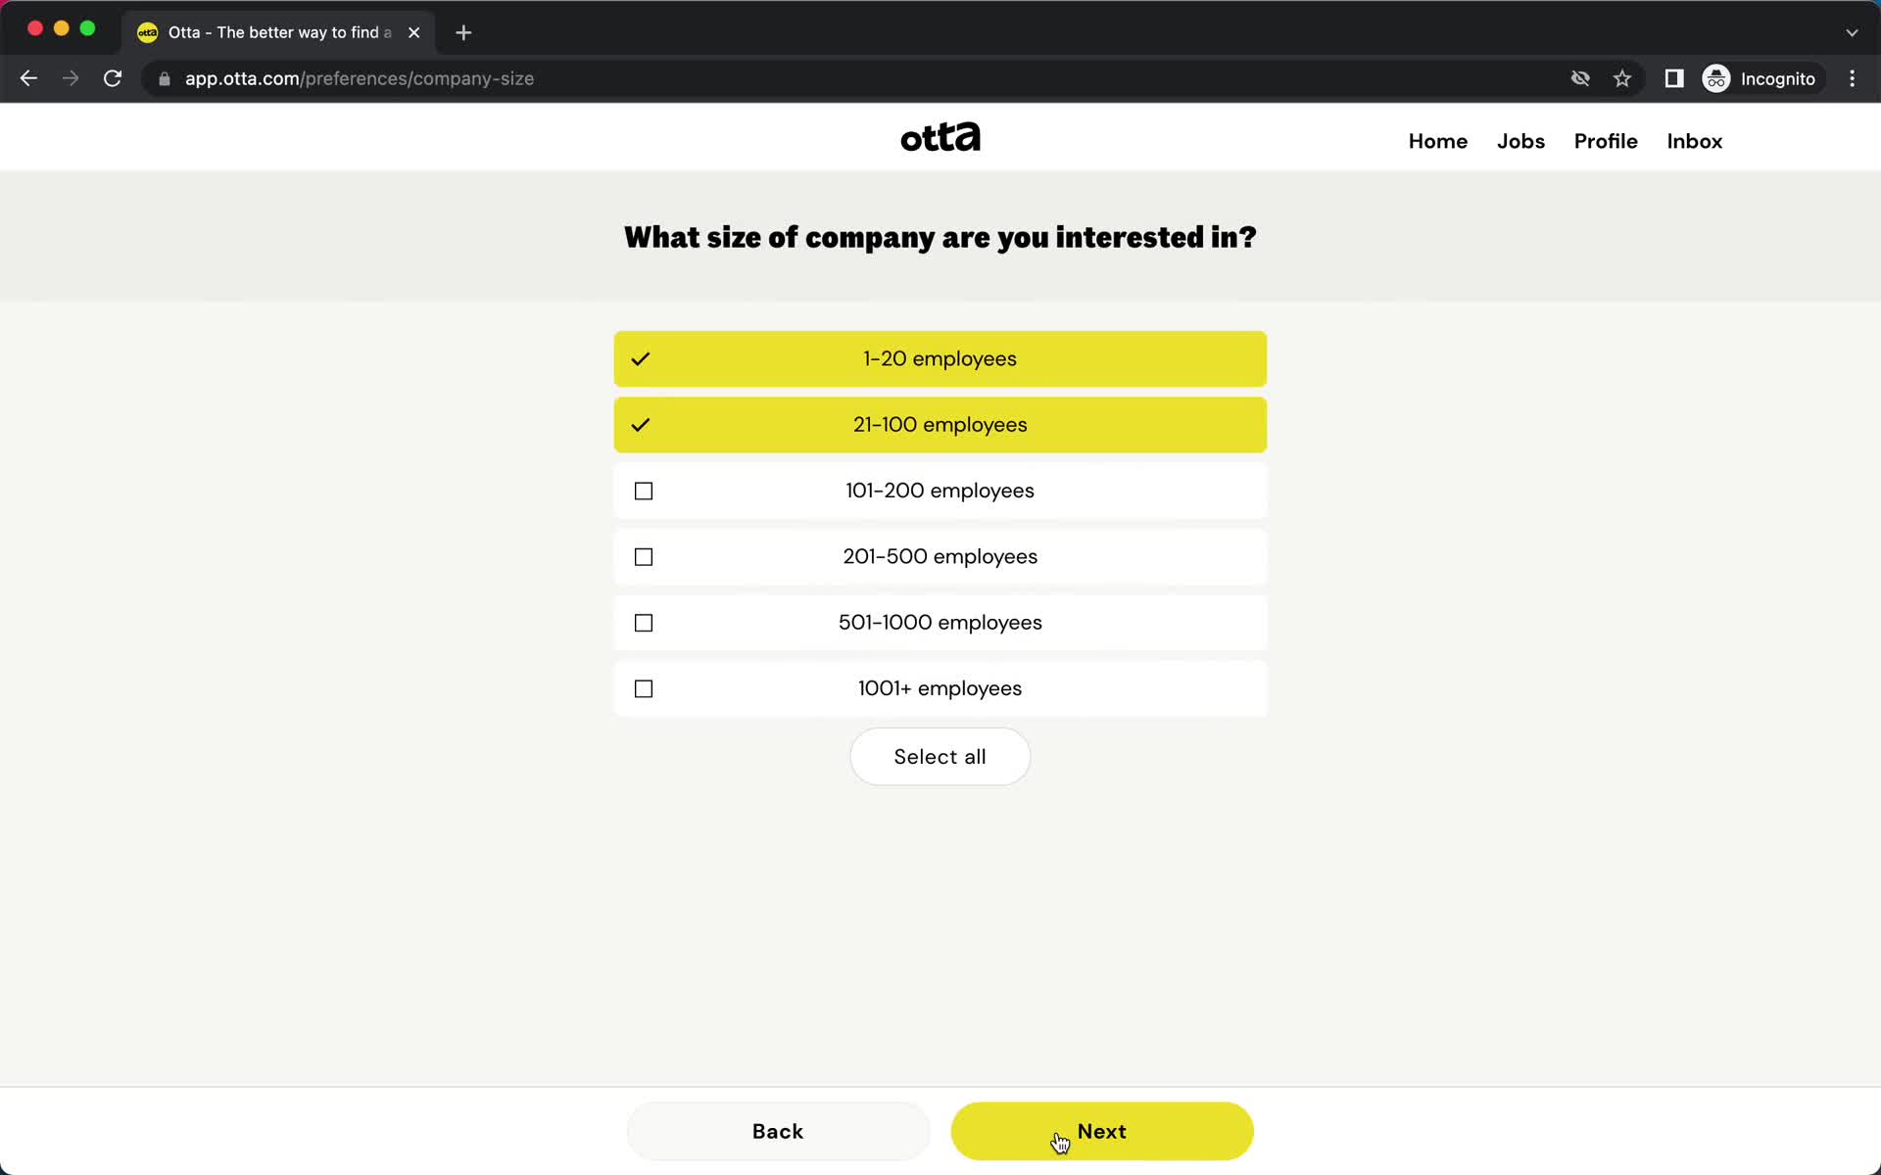
Task: Click the address bar URL field
Action: pos(359,78)
